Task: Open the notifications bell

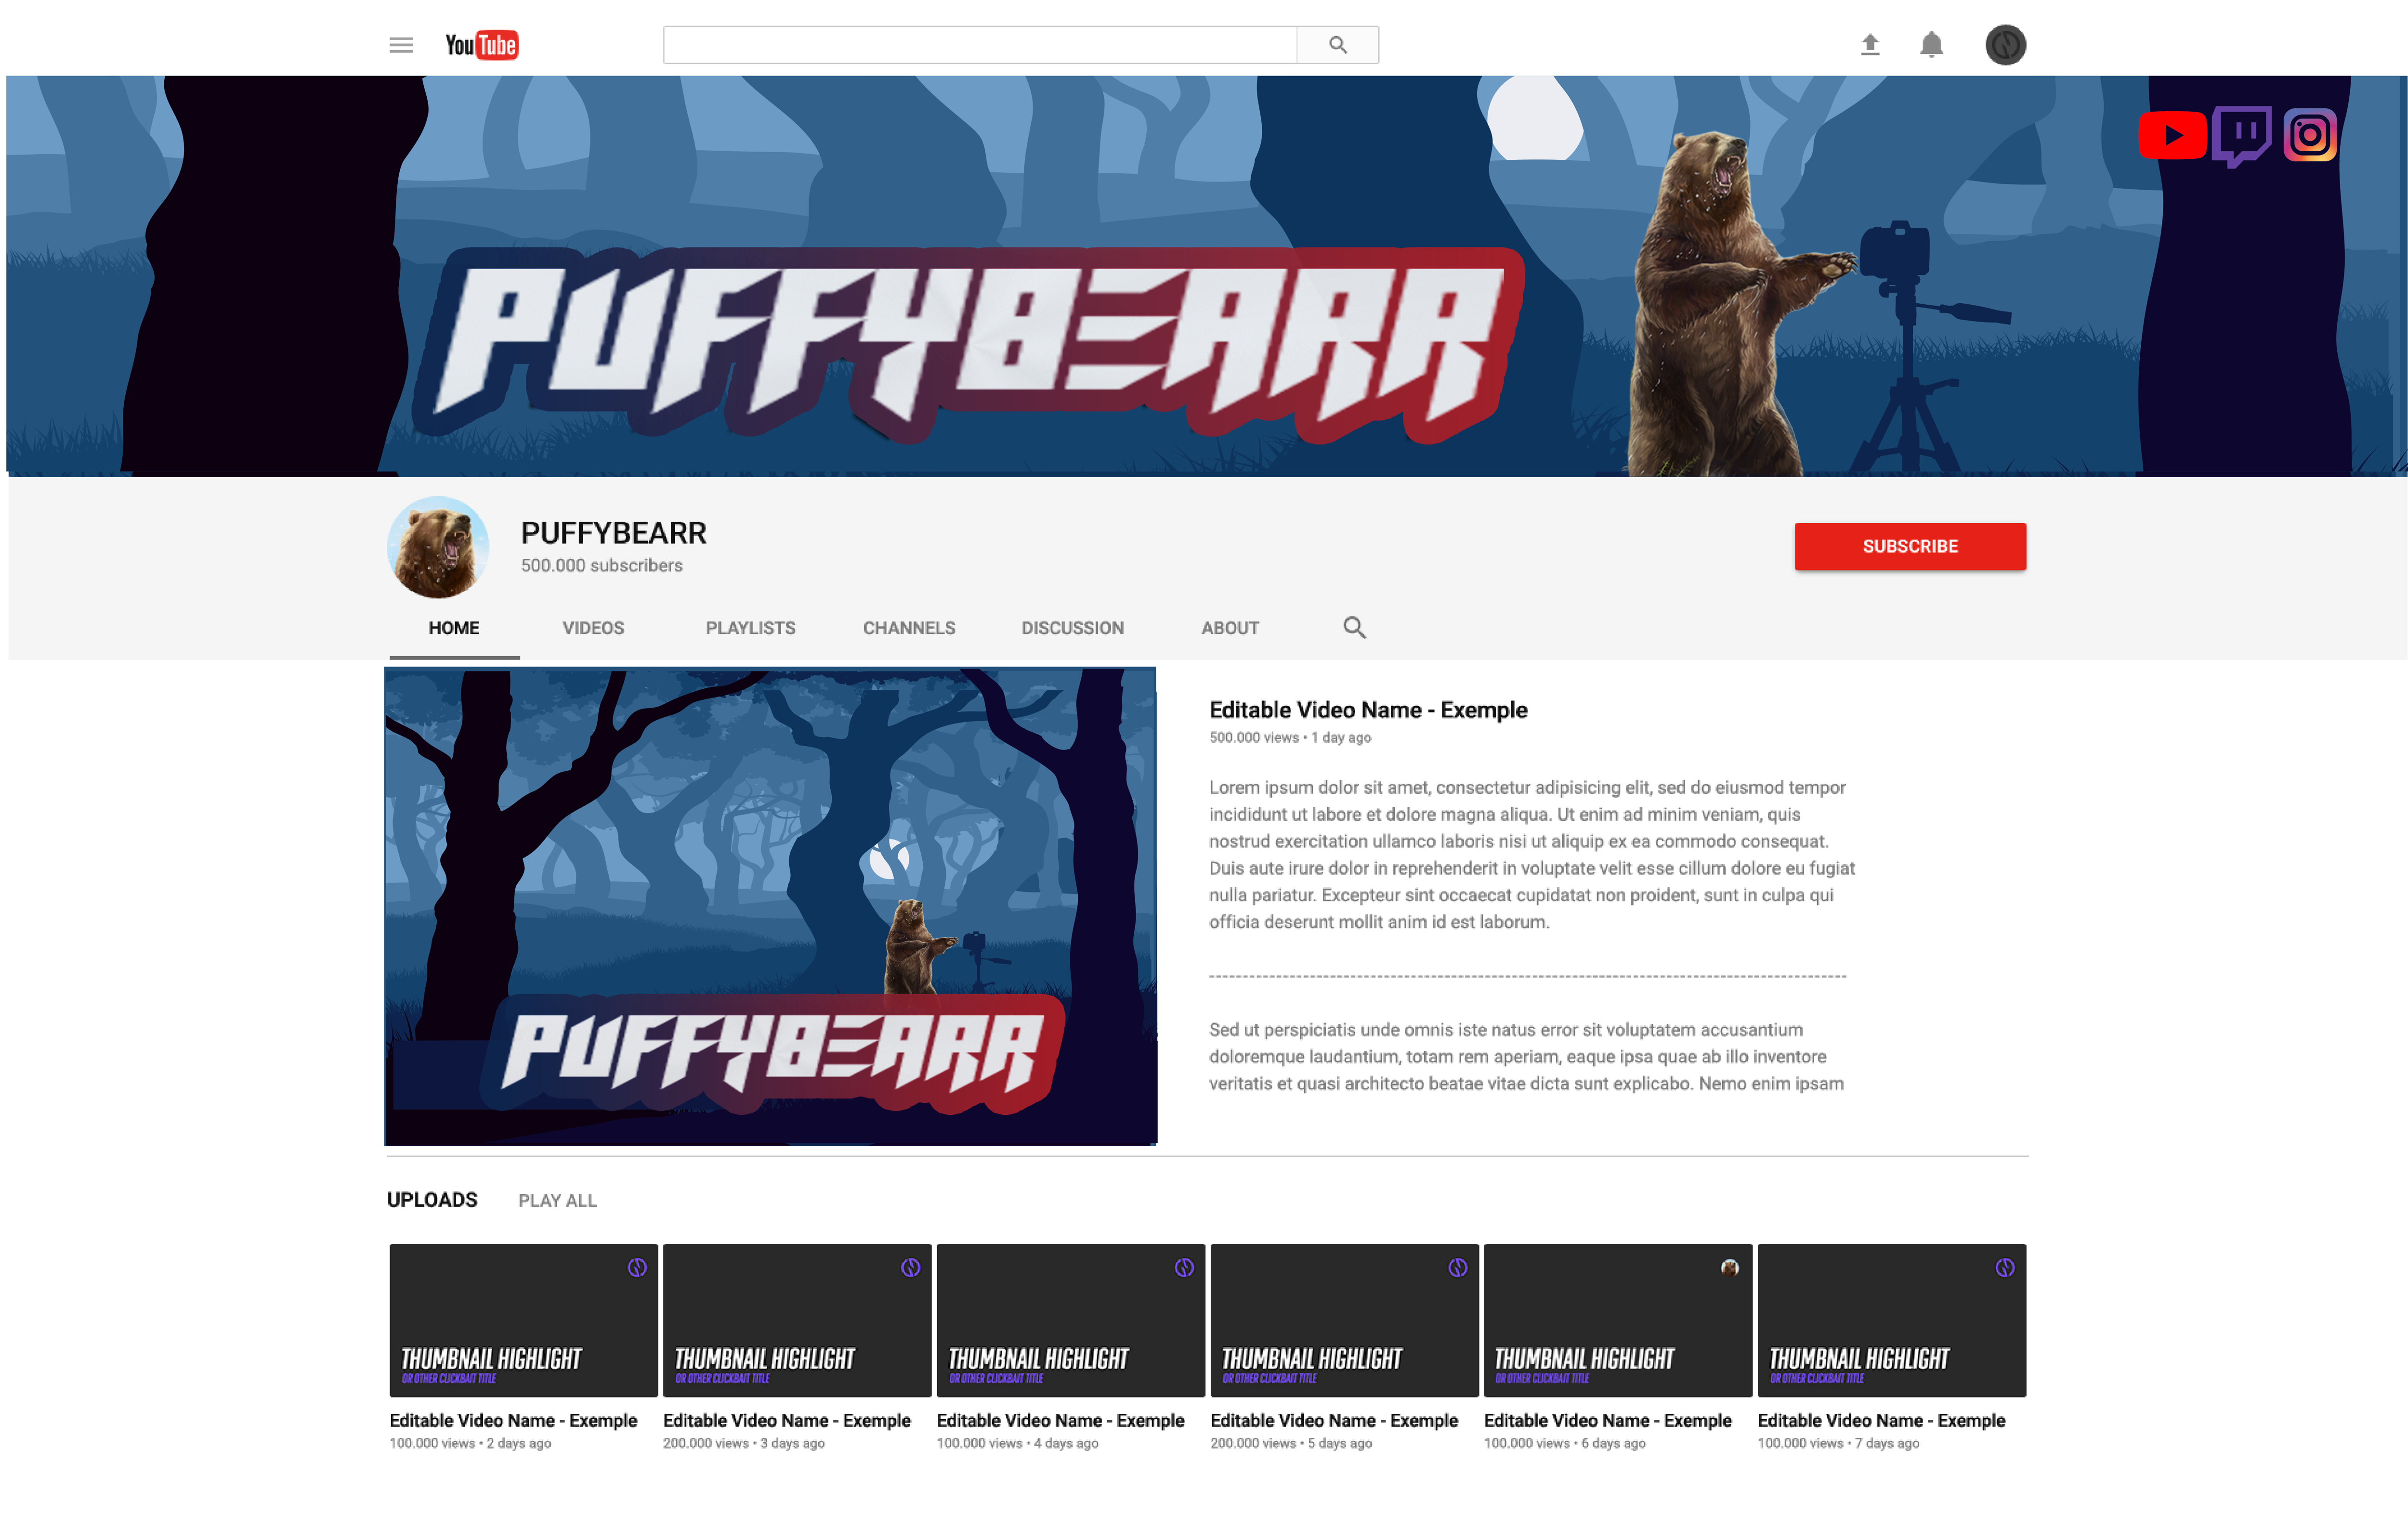Action: tap(1931, 45)
